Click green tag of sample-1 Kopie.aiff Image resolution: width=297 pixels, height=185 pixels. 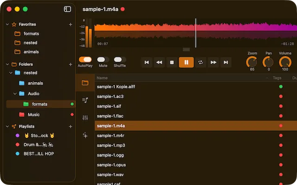pos(281,86)
